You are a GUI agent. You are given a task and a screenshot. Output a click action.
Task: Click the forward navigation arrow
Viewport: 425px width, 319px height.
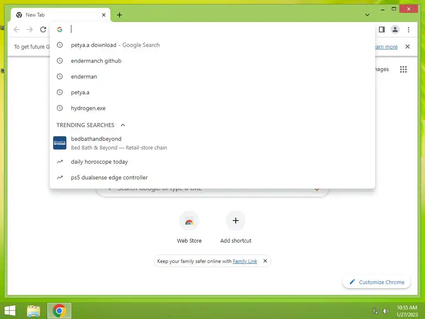pyautogui.click(x=30, y=29)
